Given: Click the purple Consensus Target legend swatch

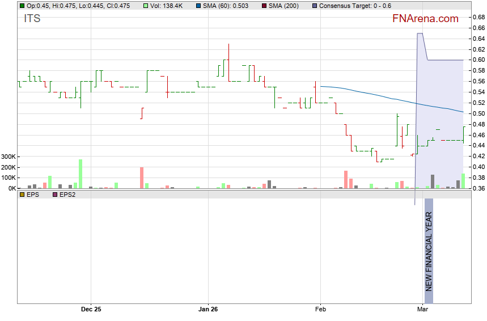Looking at the screenshot, I should tap(315, 6).
